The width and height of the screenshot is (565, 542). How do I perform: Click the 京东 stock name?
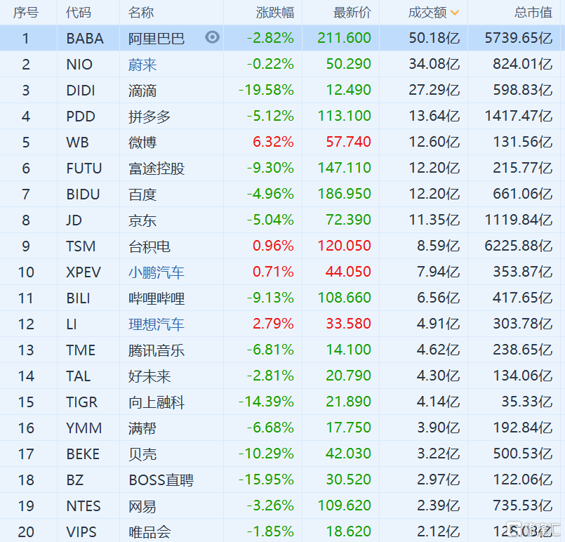pos(142,220)
